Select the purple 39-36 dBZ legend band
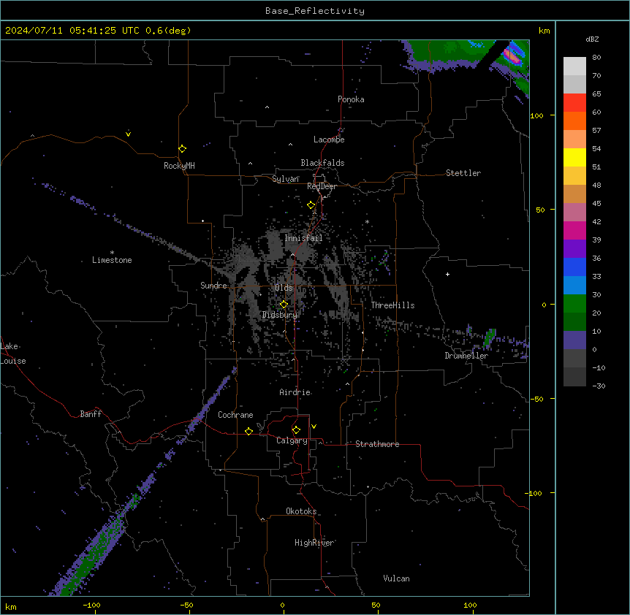Viewport: 630px width, 615px height. [574, 249]
